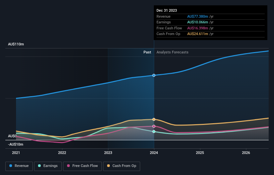Click the Past label
This screenshot has height=175, width=274.
click(147, 52)
